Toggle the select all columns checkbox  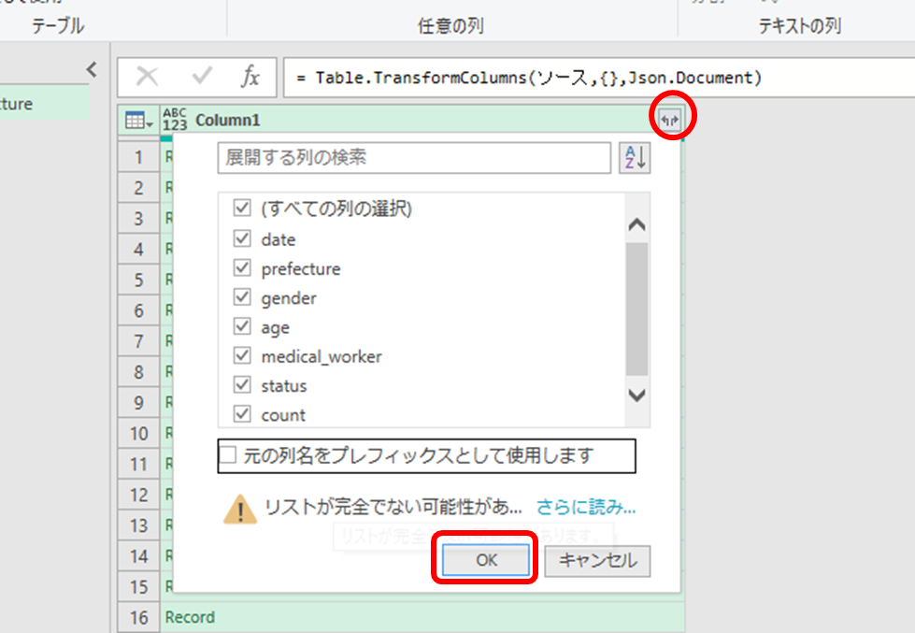[x=241, y=208]
